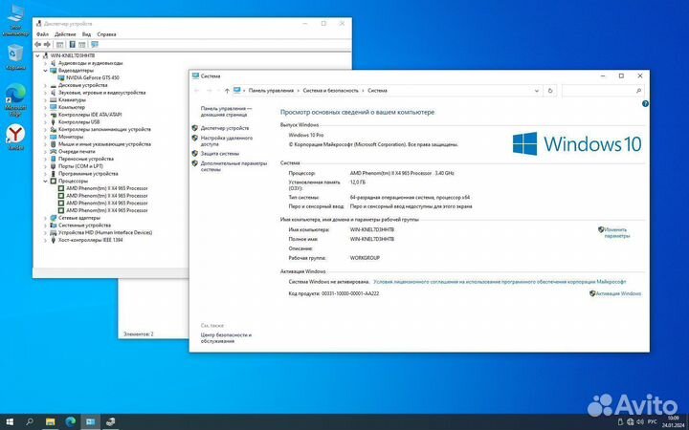Expand Клавиатуры node
Viewport: 689px width, 430px height.
coord(45,100)
